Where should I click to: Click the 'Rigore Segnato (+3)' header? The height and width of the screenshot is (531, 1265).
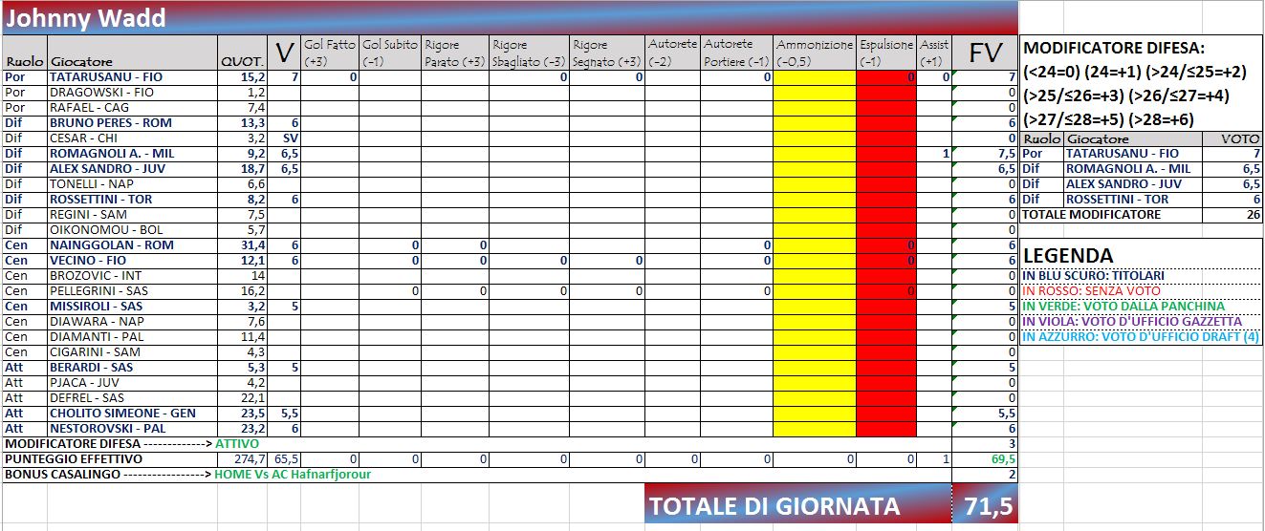(x=607, y=53)
